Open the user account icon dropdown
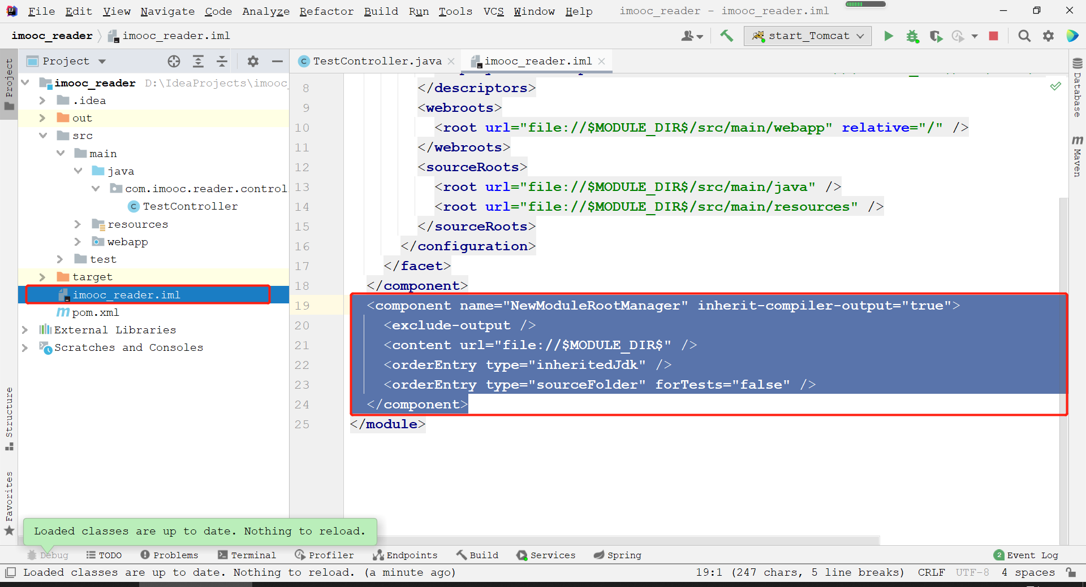This screenshot has width=1086, height=587. tap(692, 36)
